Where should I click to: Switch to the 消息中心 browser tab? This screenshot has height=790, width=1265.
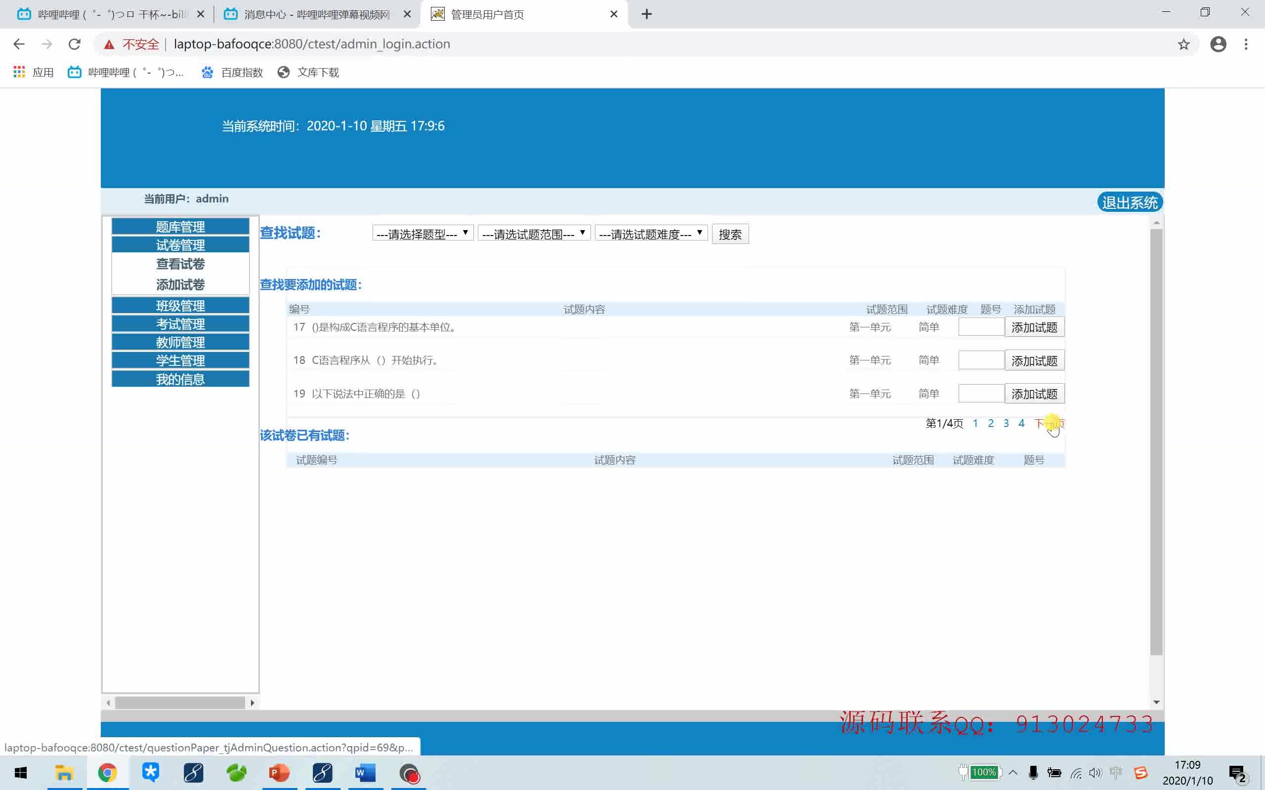(317, 14)
